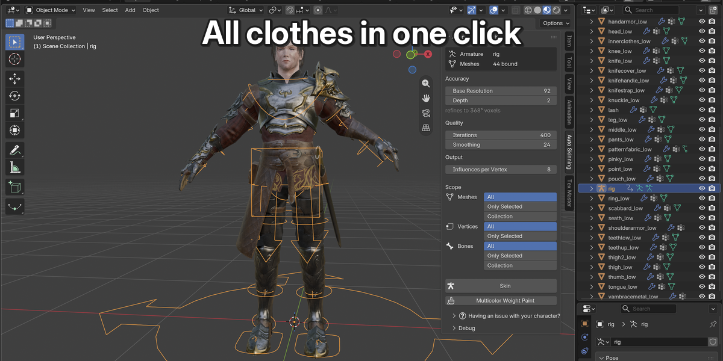Select 'Collection' under Bones scope
This screenshot has width=723, height=361.
(x=520, y=265)
